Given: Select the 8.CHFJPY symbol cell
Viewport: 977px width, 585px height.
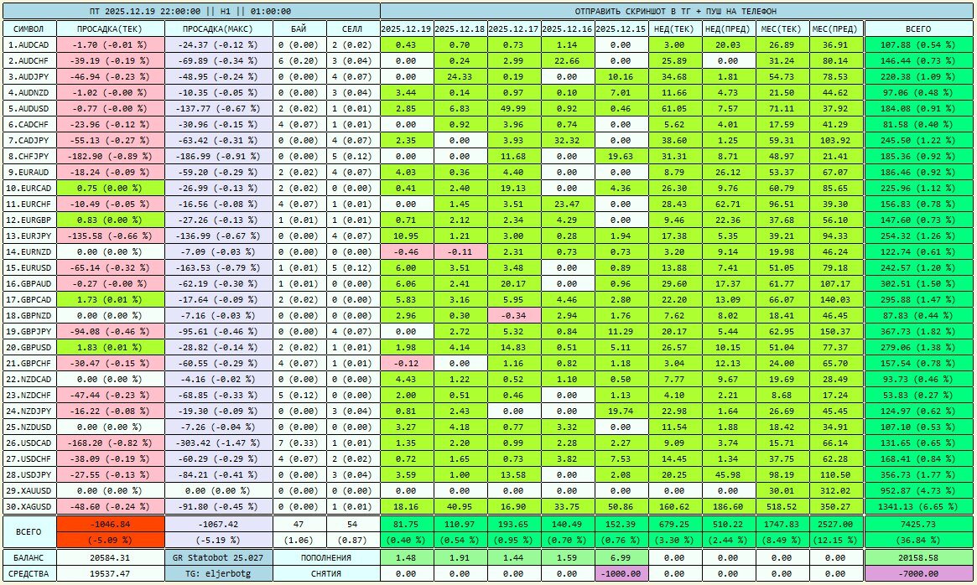Looking at the screenshot, I should pos(29,157).
